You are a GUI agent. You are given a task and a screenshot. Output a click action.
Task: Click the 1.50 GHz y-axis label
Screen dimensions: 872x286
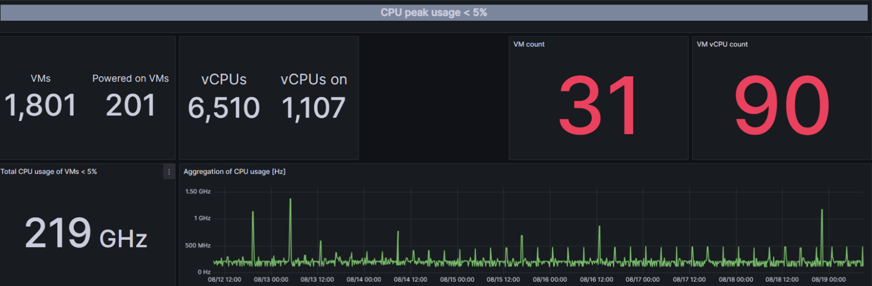click(198, 192)
